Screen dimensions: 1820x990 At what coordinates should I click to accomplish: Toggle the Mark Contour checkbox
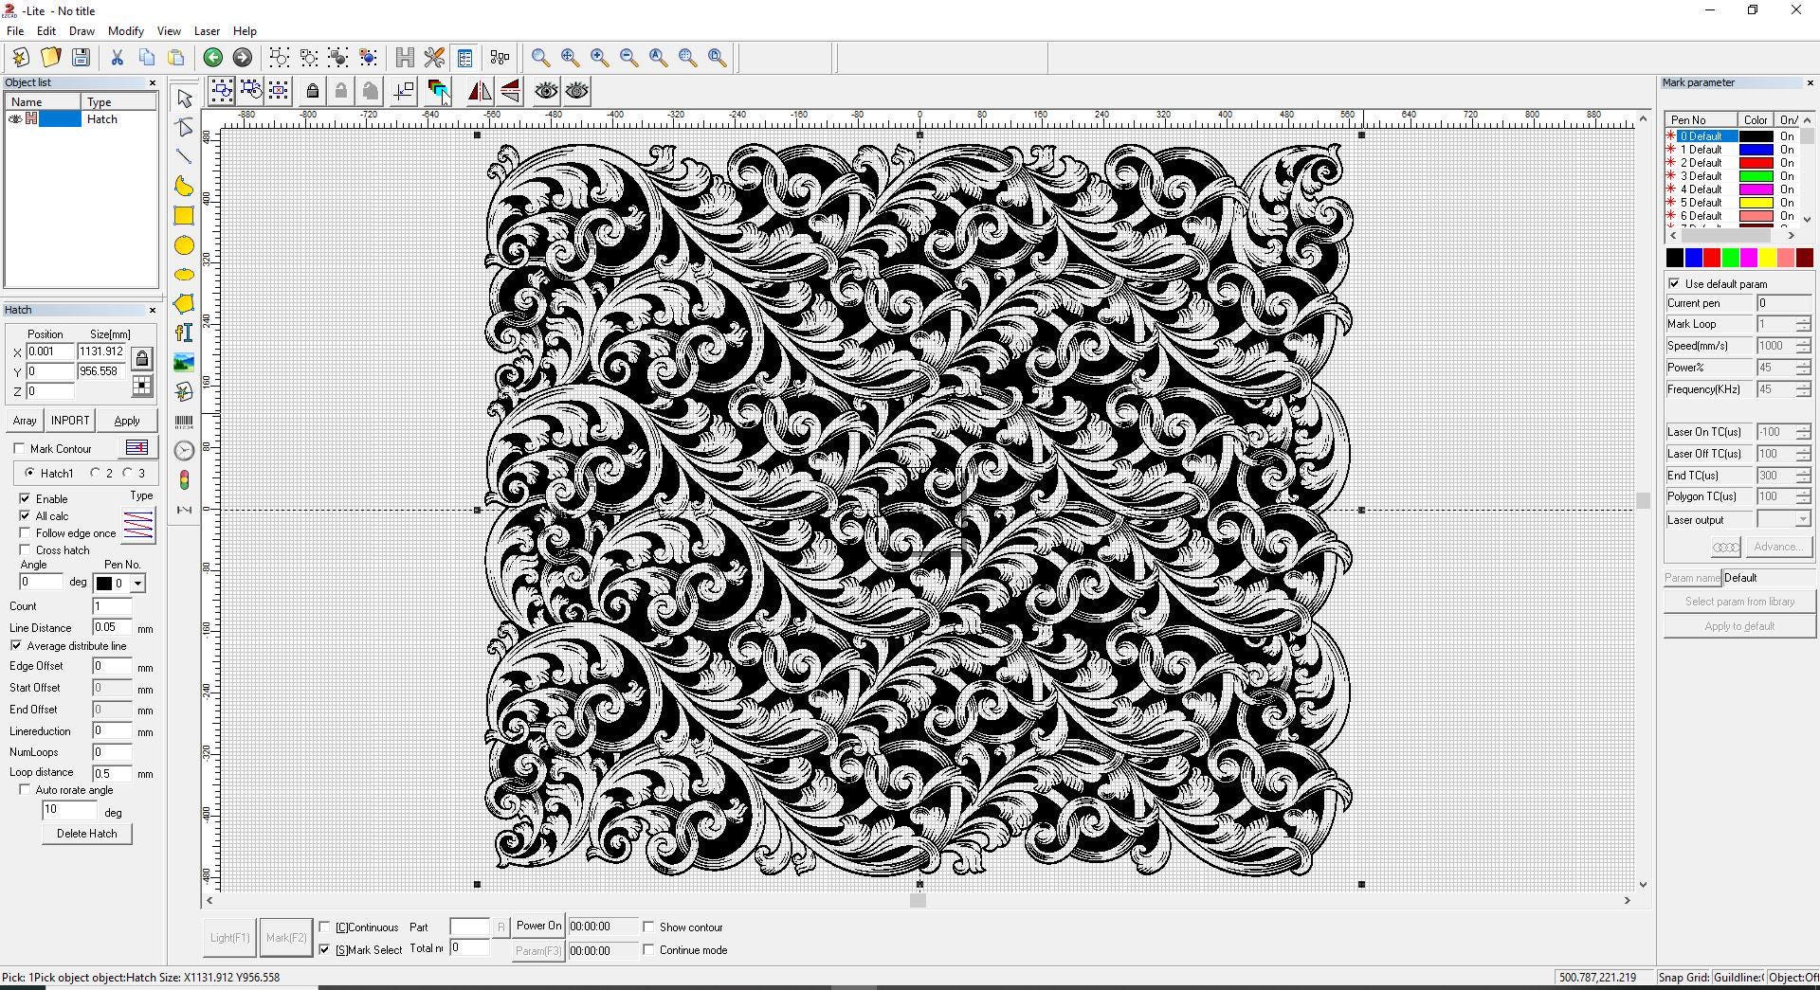pos(19,449)
